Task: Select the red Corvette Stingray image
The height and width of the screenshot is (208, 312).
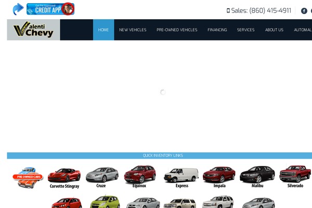Action: tap(64, 175)
